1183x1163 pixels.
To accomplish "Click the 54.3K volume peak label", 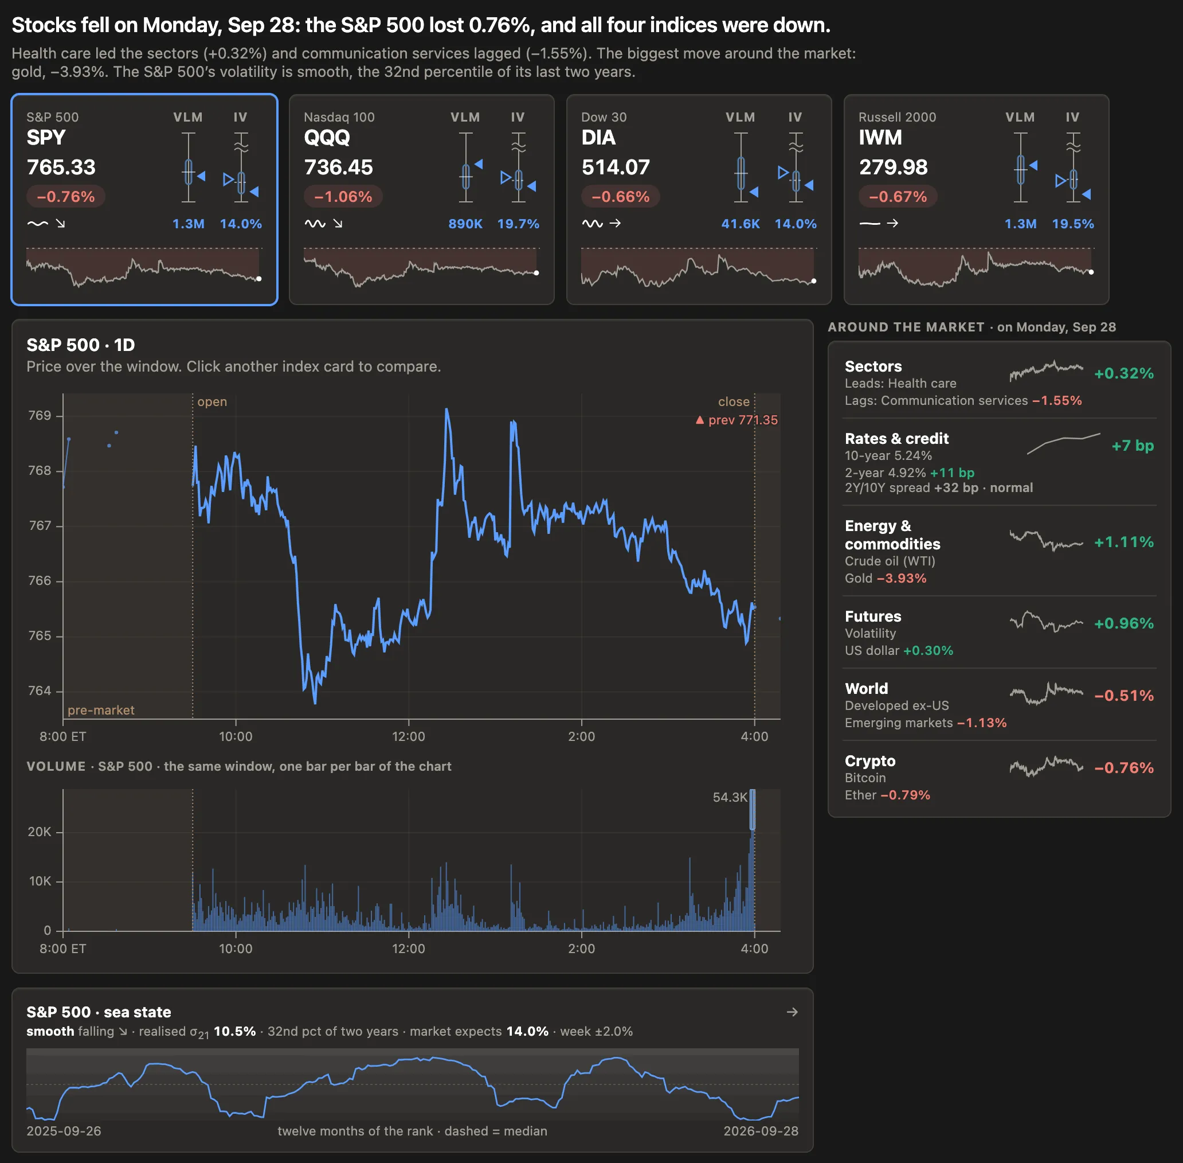I will click(x=730, y=797).
